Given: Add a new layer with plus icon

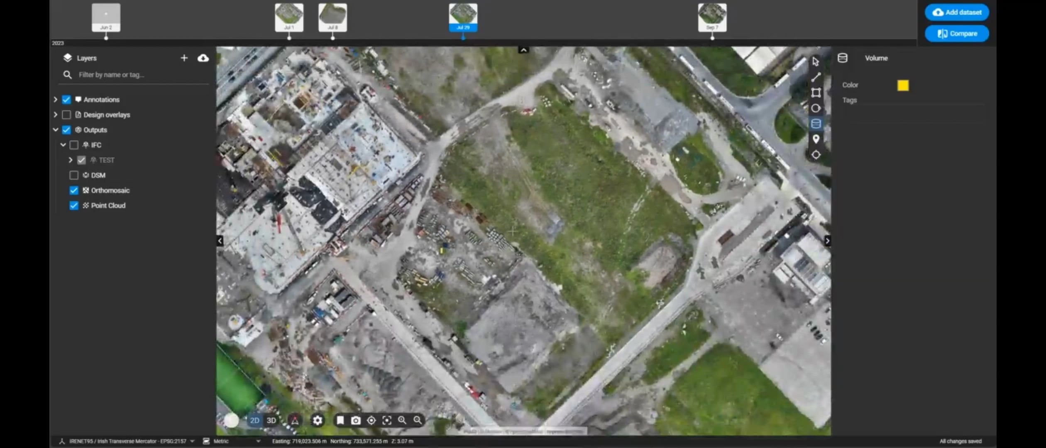Looking at the screenshot, I should (184, 58).
